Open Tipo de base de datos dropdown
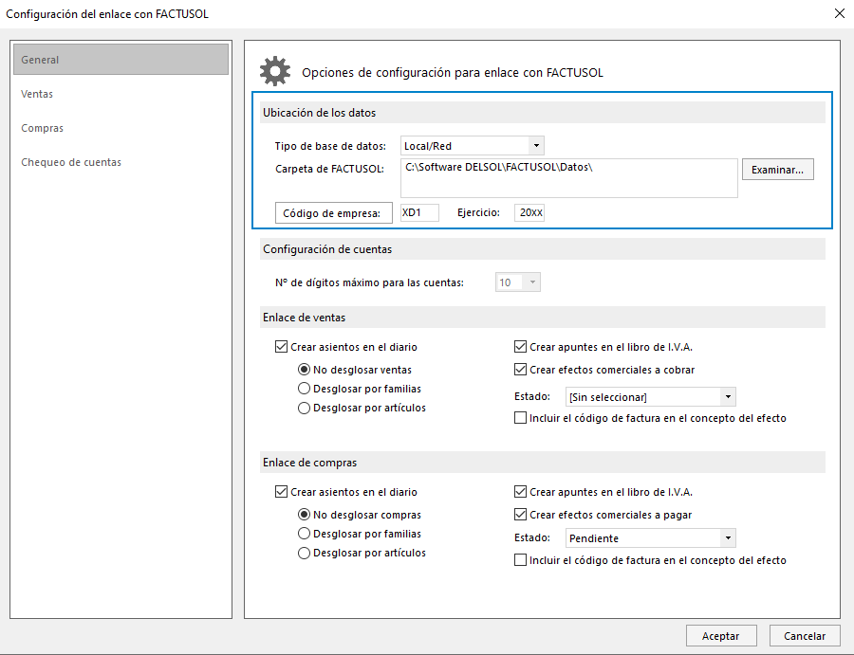The image size is (854, 655). pyautogui.click(x=473, y=146)
